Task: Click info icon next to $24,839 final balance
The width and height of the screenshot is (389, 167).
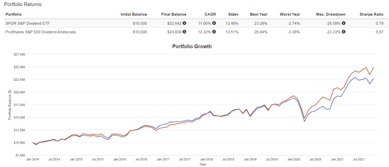Action: coord(185,32)
